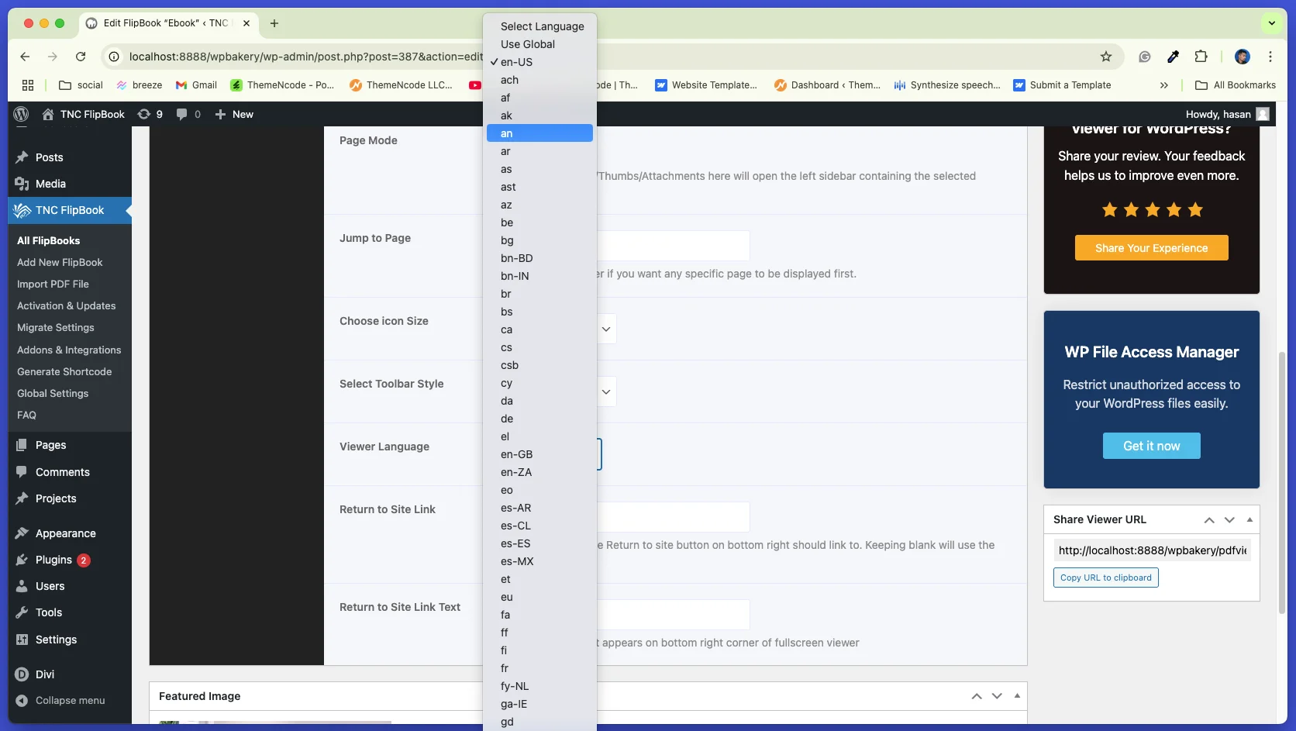Click the TNC FlipBook sidebar icon
Viewport: 1296px width, 731px height.
20,210
